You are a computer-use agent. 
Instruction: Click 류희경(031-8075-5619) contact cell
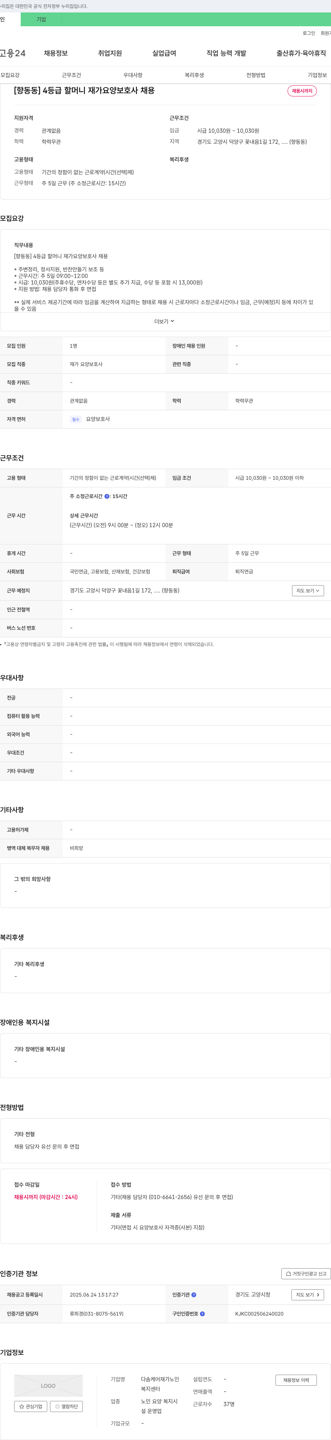pyautogui.click(x=97, y=1314)
